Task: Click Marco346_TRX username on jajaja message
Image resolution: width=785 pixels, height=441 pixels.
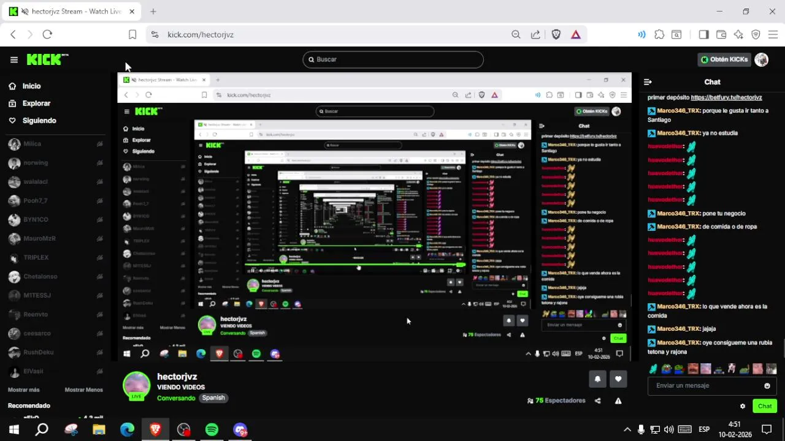Action: pyautogui.click(x=678, y=329)
